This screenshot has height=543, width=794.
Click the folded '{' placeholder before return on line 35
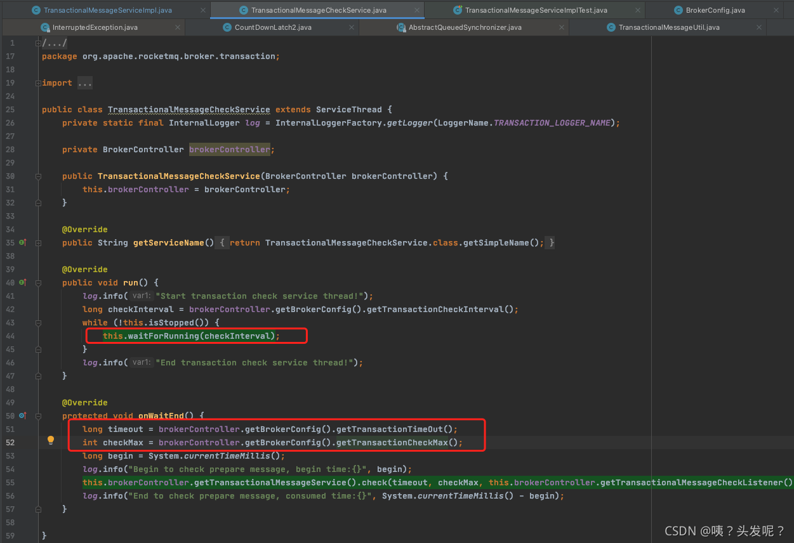click(x=222, y=242)
